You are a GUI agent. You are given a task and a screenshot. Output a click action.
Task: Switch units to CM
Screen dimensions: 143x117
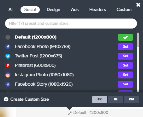[131, 99]
